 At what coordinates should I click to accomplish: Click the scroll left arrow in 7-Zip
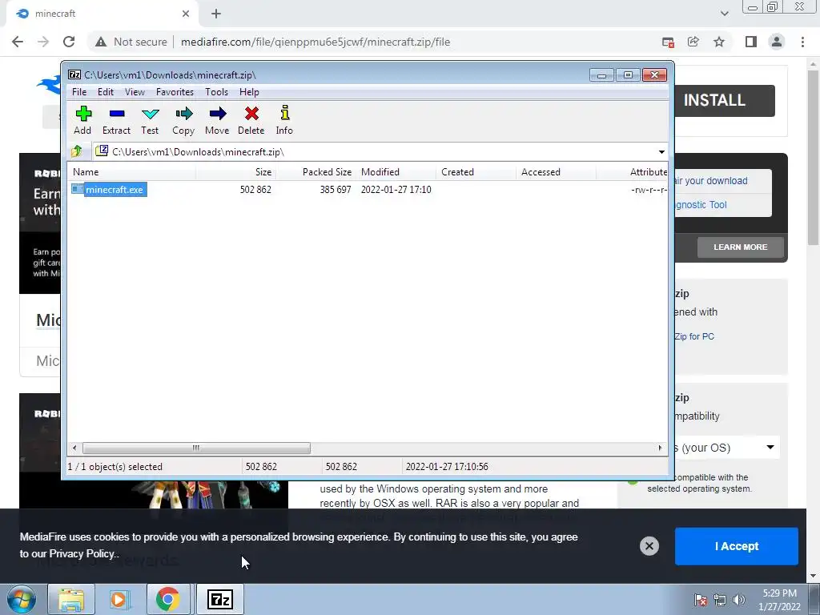74,448
